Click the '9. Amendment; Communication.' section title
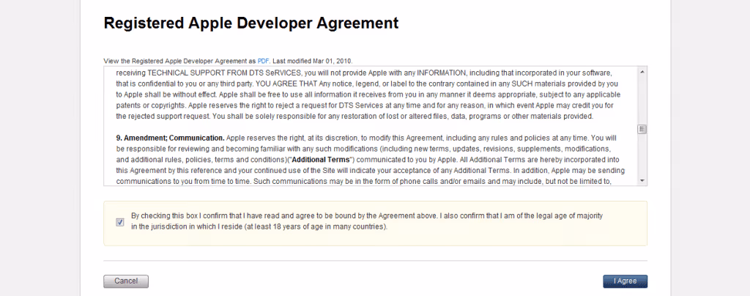 point(170,138)
